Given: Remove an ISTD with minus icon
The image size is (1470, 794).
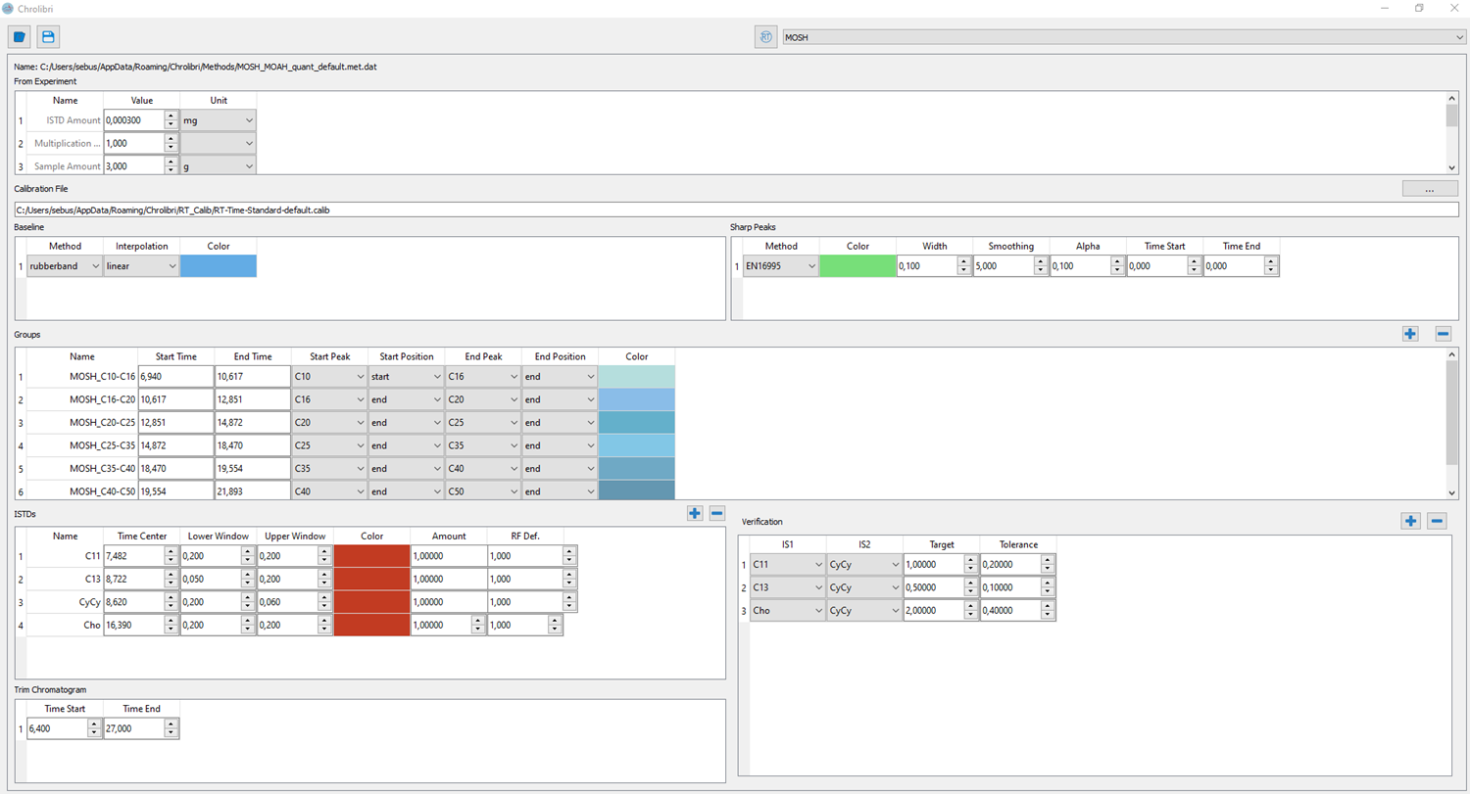Looking at the screenshot, I should (717, 513).
